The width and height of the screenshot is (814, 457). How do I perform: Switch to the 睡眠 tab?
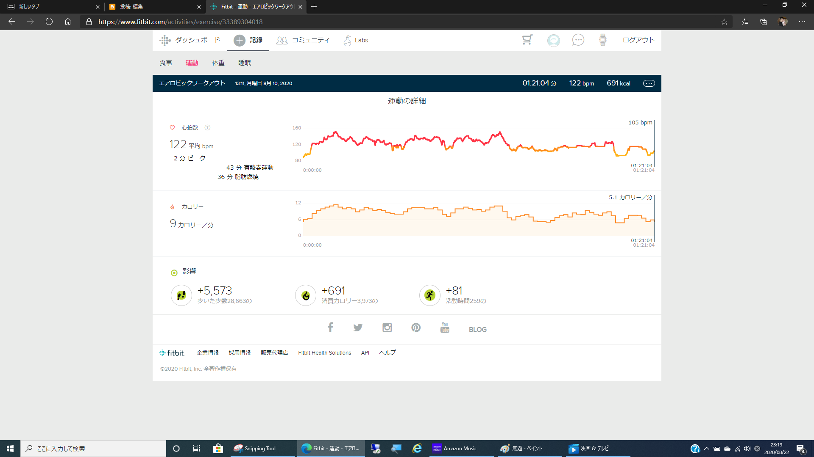[x=244, y=63]
